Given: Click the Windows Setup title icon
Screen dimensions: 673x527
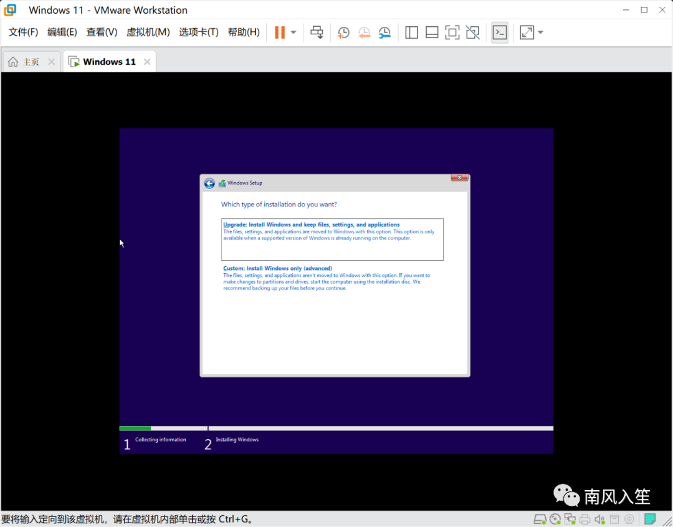Looking at the screenshot, I should click(222, 183).
